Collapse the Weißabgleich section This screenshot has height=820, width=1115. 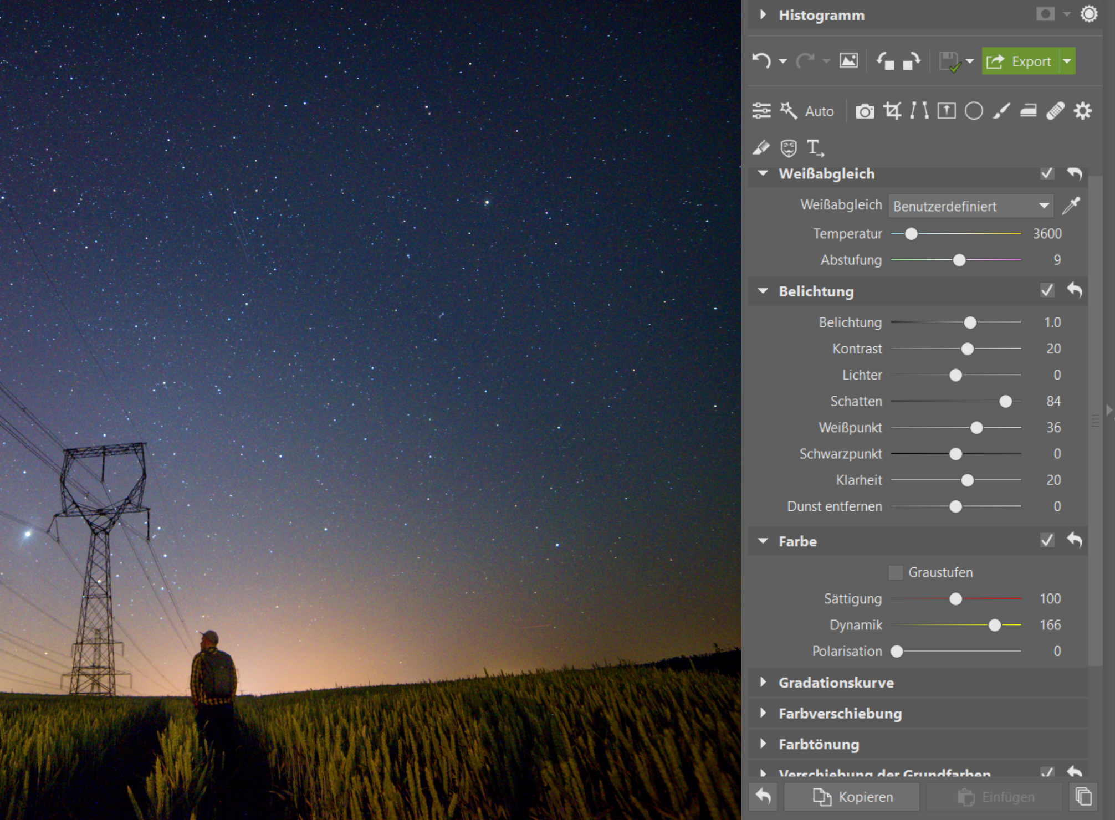[x=763, y=173]
